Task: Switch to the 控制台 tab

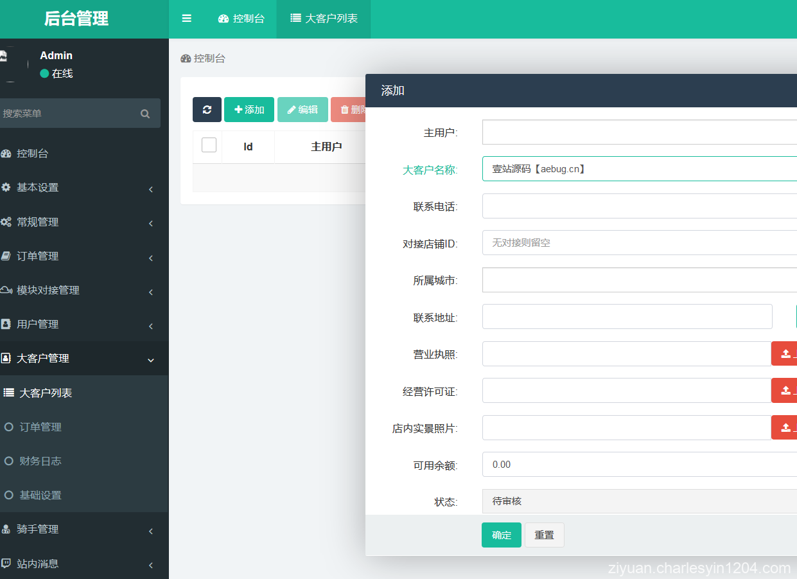Action: coord(241,19)
